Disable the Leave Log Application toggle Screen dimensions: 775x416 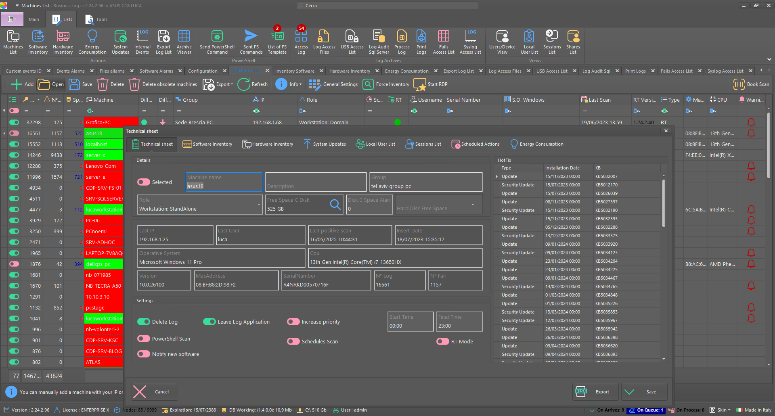(209, 322)
